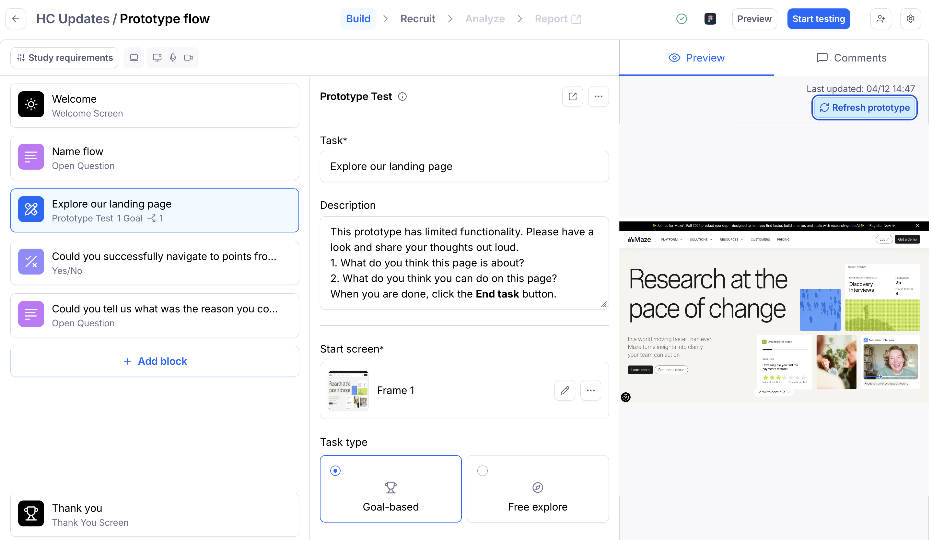932x540 pixels.
Task: Click the Task name input field
Action: [x=464, y=166]
